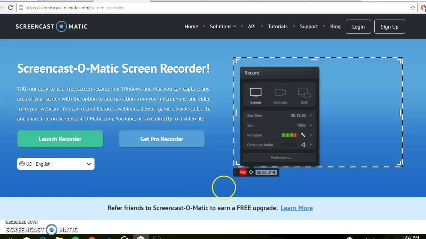Choose Get Pro Recorder

(162, 139)
